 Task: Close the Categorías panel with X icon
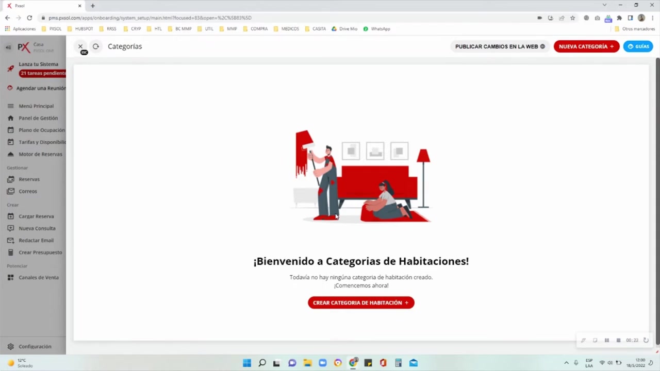point(80,46)
